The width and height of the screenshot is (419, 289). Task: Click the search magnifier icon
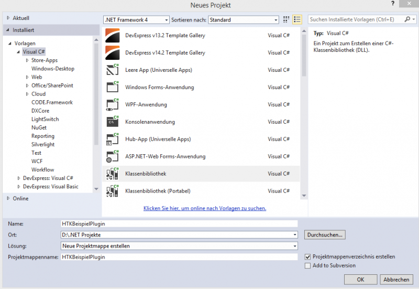point(407,19)
